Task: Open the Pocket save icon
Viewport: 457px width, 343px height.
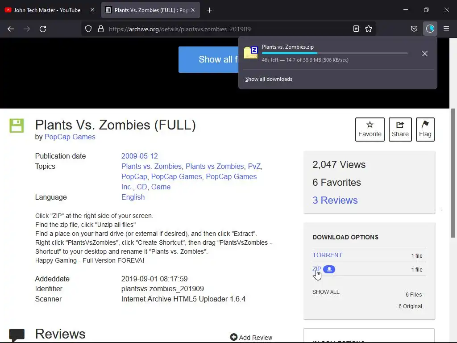Action: (x=414, y=29)
